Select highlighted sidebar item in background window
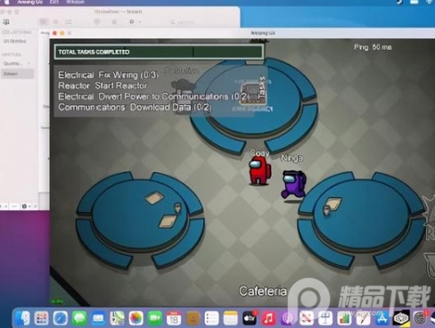The width and height of the screenshot is (435, 328). point(18,74)
